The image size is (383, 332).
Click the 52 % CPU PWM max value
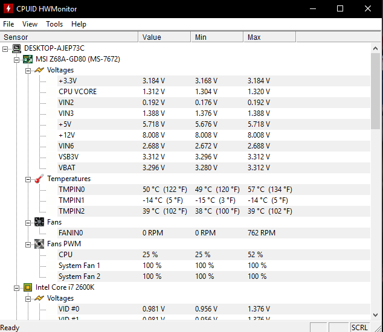[x=256, y=255]
